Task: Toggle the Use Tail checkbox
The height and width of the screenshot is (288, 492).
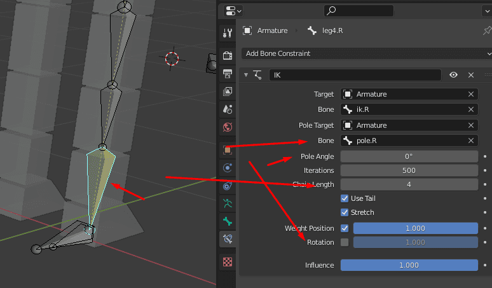Action: (345, 198)
